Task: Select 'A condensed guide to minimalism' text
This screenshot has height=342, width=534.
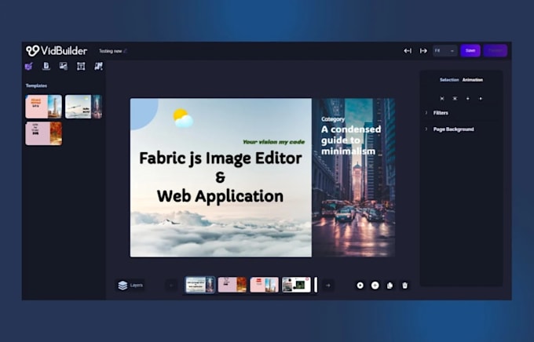Action: point(351,140)
